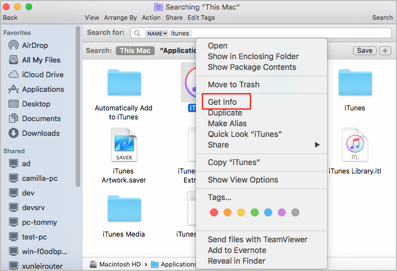Select shared computer pc-tommy
Viewport: 397px width, 271px height.
pyautogui.click(x=33, y=222)
